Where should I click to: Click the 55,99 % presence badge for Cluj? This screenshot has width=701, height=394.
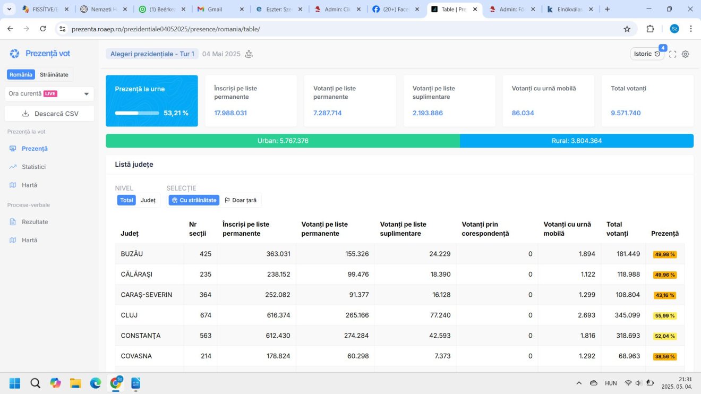coord(665,316)
